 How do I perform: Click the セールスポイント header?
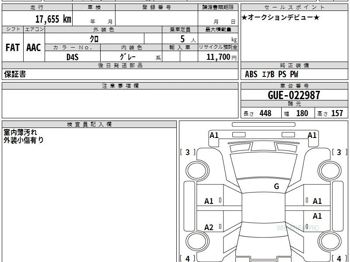(294, 7)
